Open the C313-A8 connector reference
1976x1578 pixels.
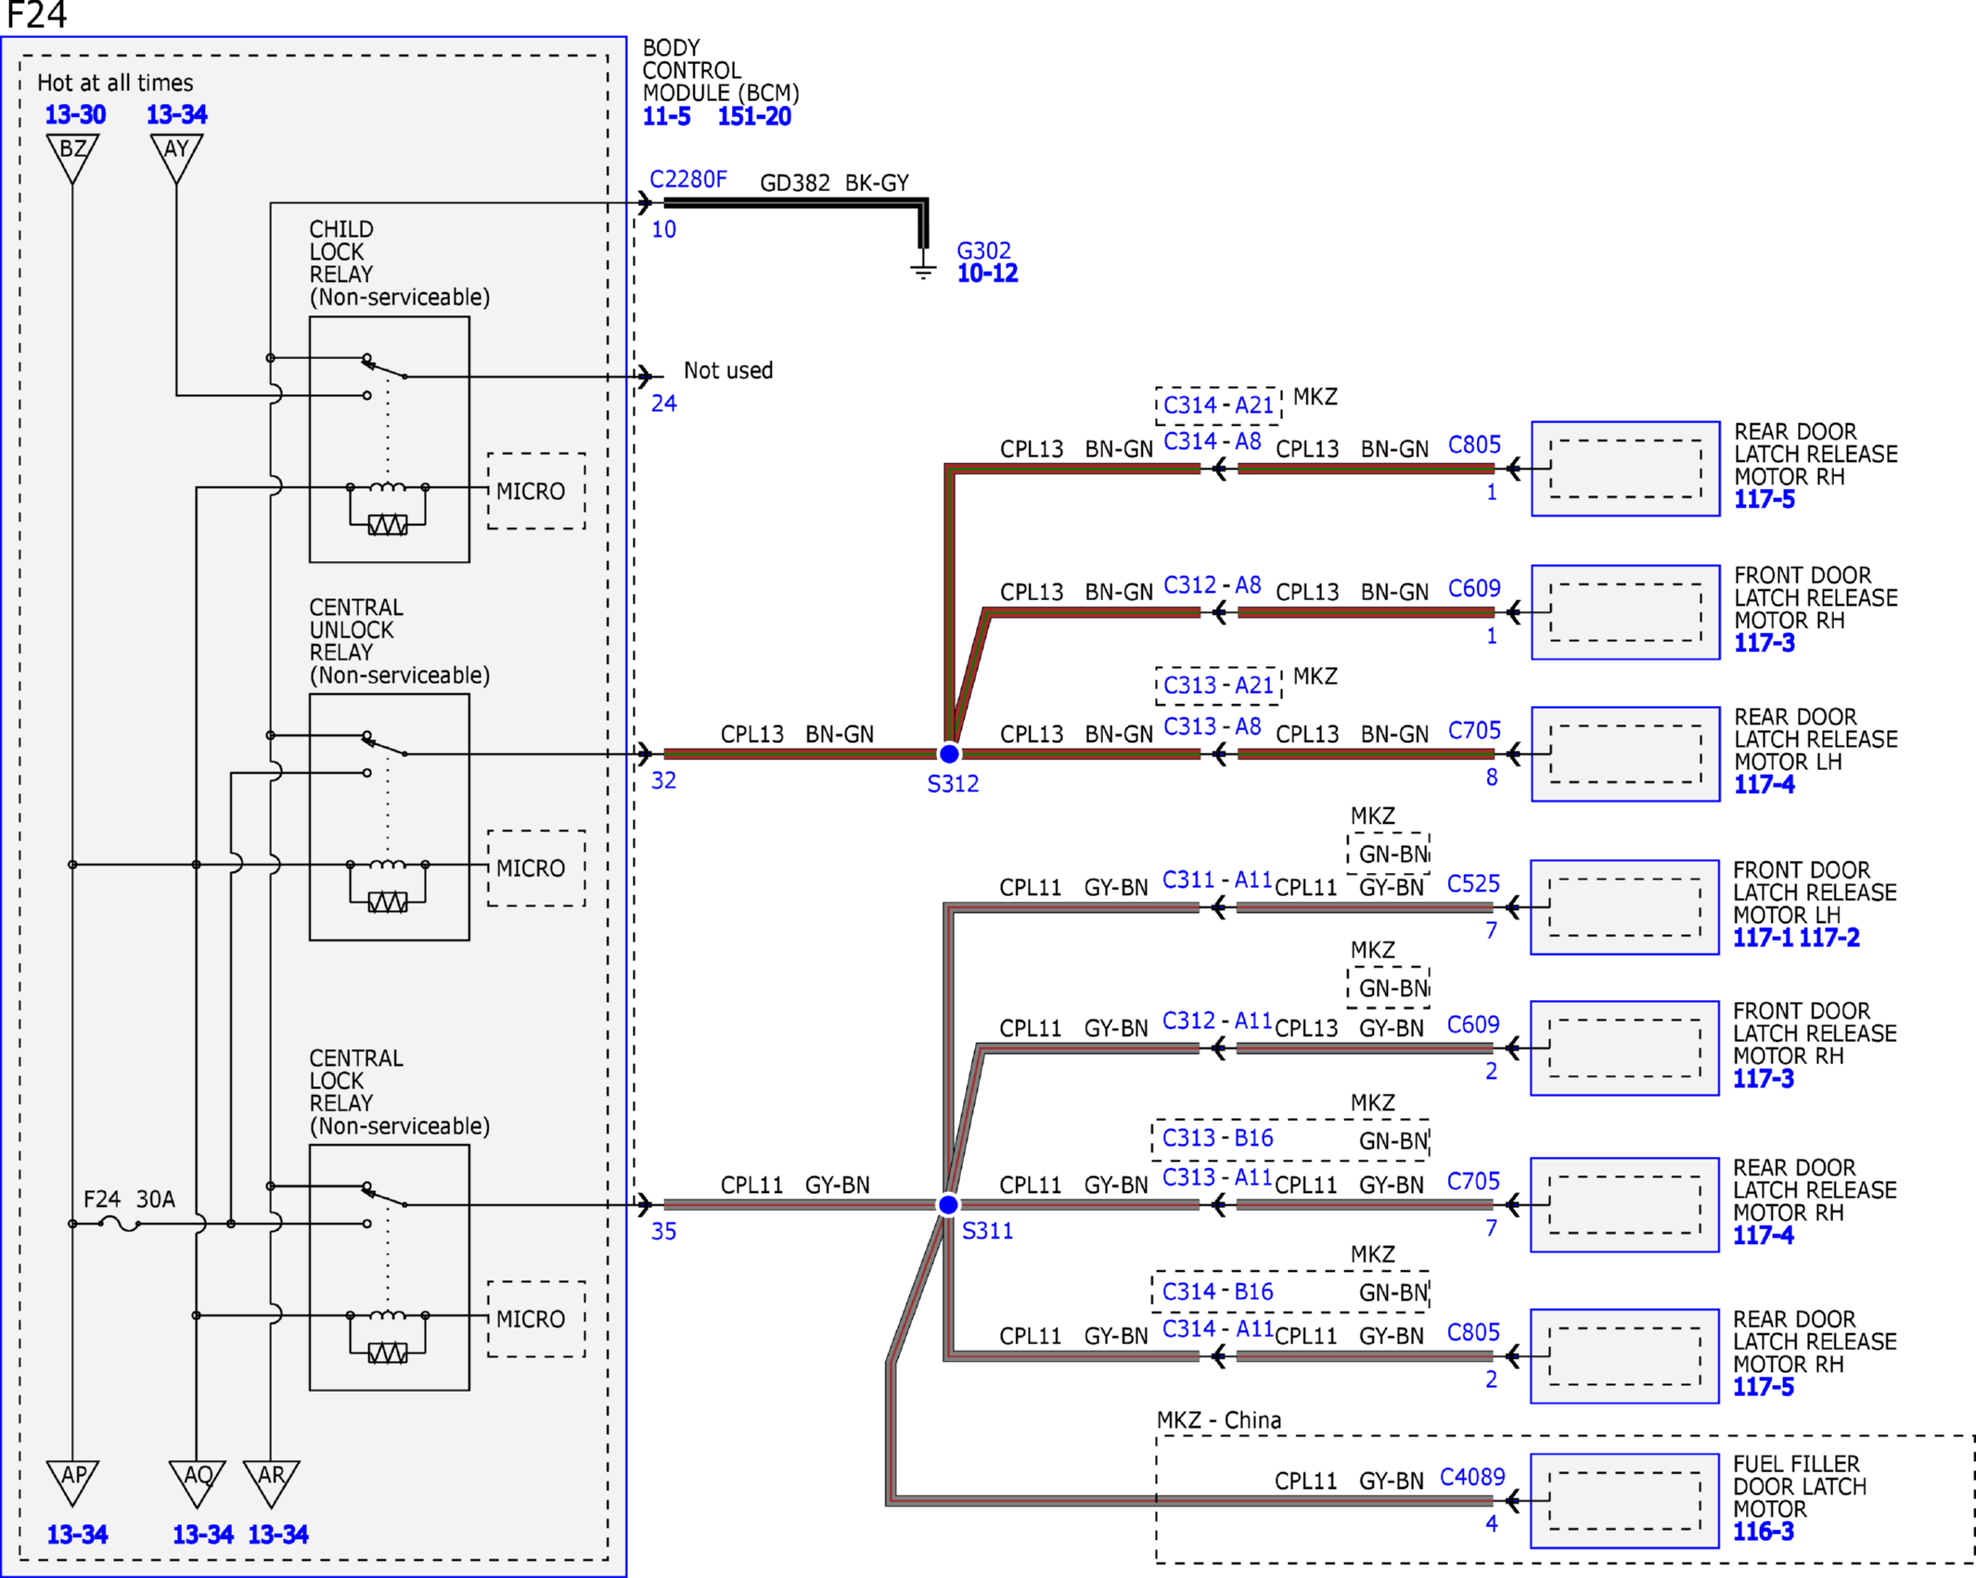1213,726
